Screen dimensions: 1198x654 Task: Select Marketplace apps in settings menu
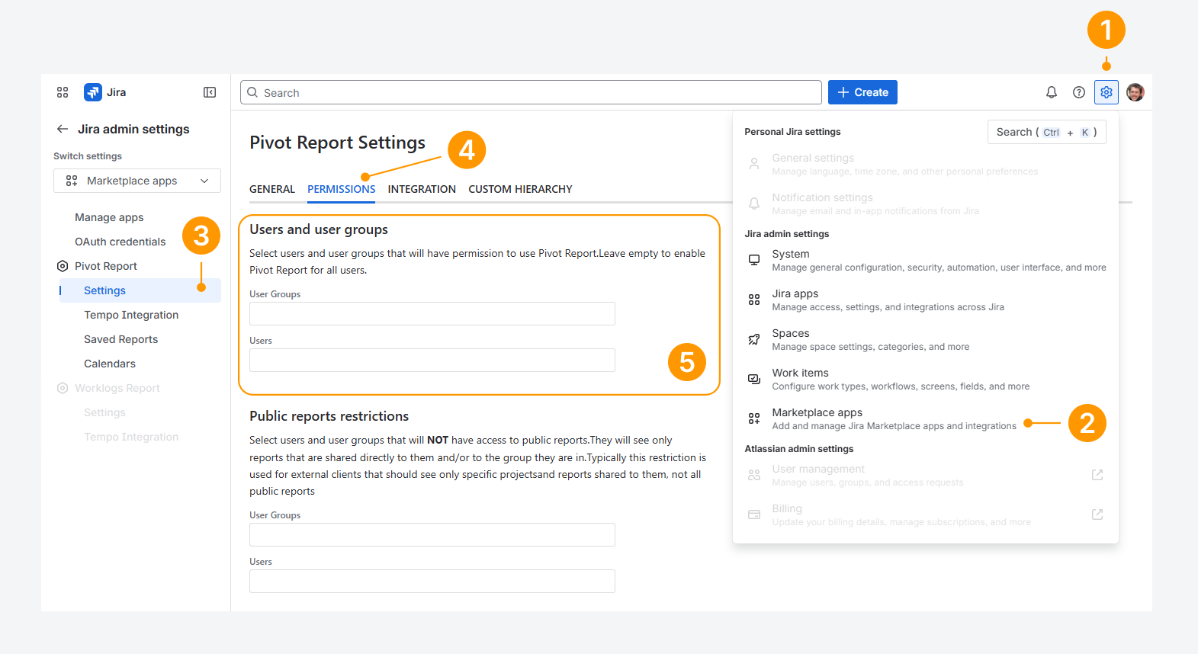926,418
